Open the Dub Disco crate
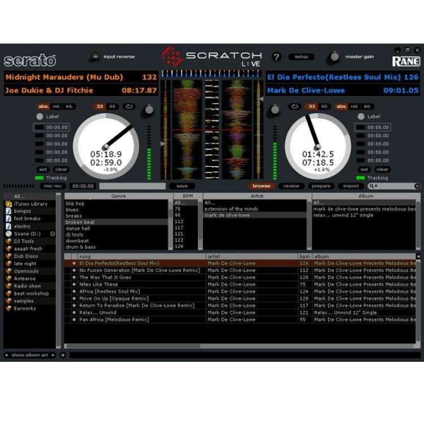 (30, 256)
